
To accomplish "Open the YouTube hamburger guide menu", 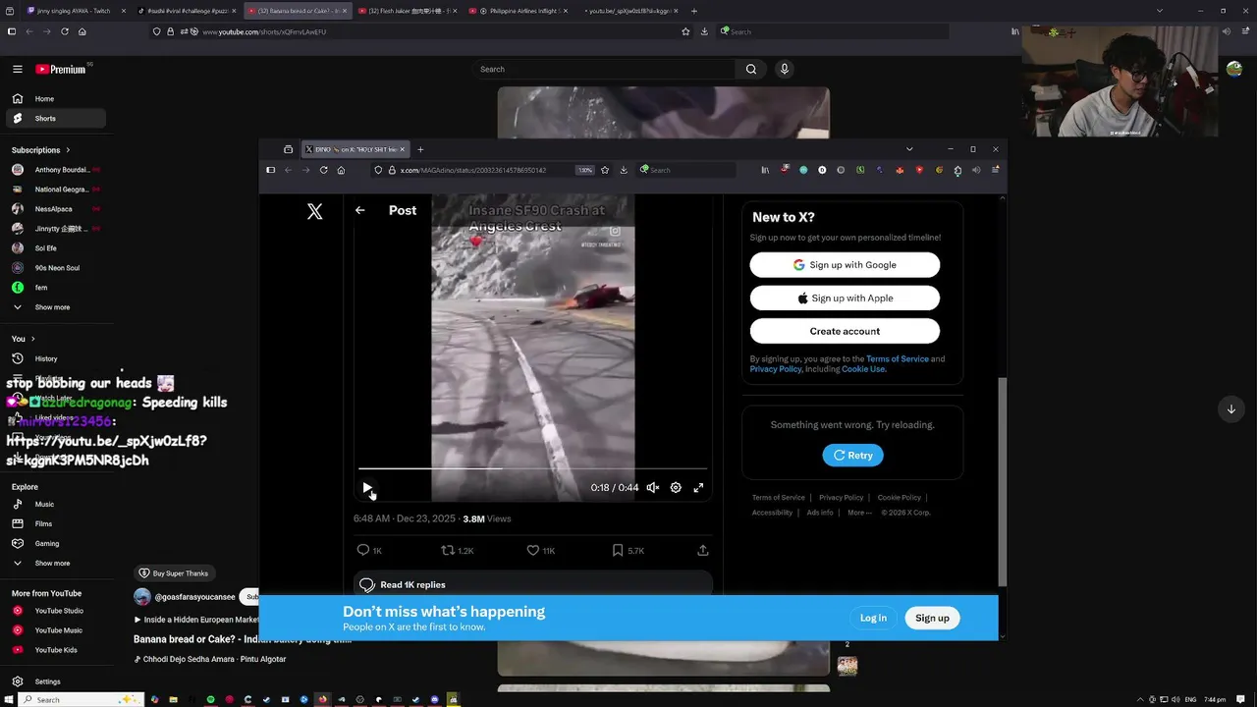I will pyautogui.click(x=18, y=69).
